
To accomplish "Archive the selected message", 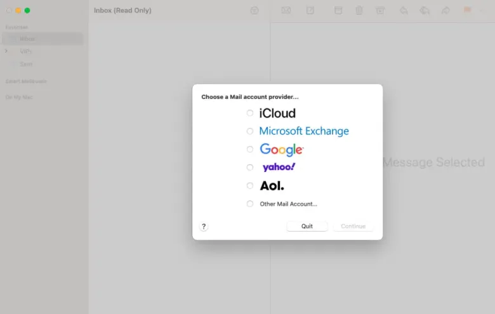I will (338, 10).
